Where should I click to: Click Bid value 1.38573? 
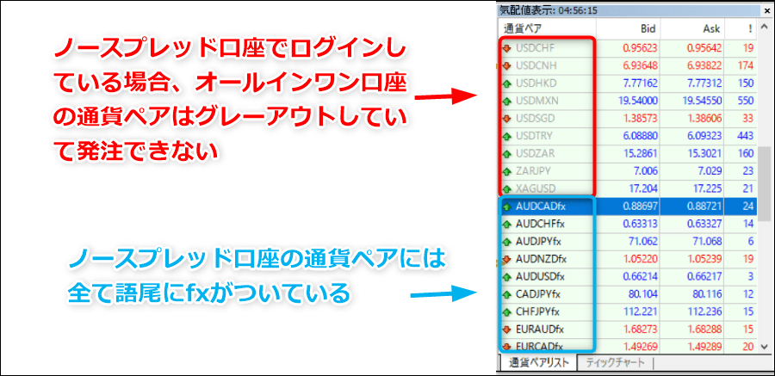click(640, 119)
